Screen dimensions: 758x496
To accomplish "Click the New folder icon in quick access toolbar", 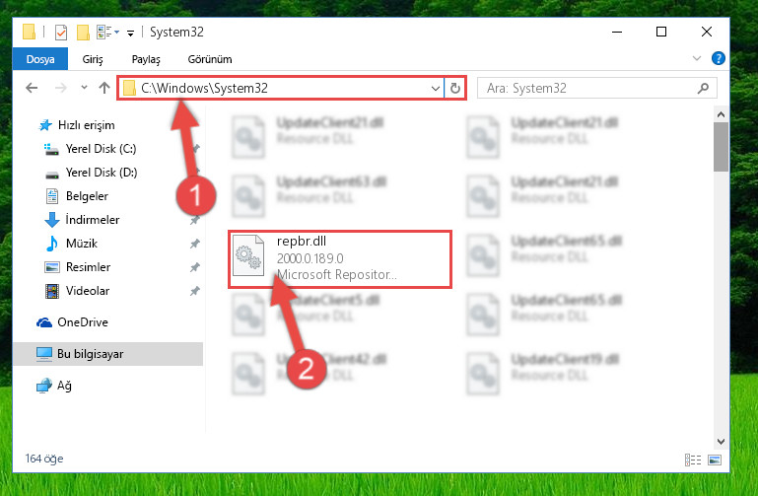I will pos(83,33).
